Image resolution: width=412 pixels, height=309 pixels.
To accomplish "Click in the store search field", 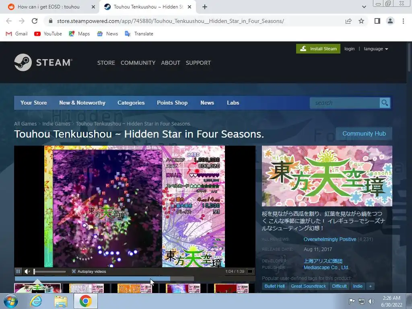I will (344, 103).
